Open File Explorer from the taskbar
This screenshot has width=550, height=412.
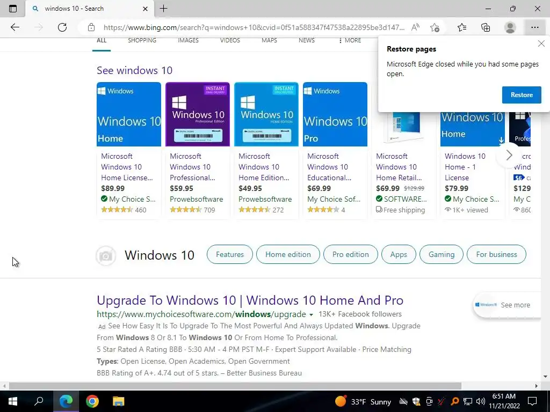[119, 401]
